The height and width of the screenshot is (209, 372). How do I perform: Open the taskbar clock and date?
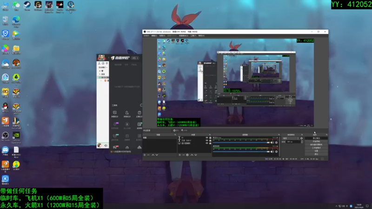[x=359, y=206]
